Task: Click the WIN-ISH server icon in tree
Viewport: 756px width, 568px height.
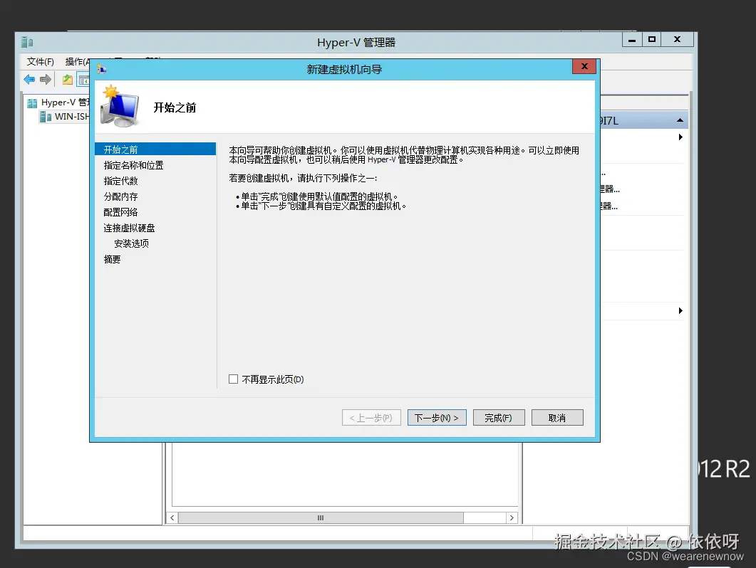Action: pos(46,117)
